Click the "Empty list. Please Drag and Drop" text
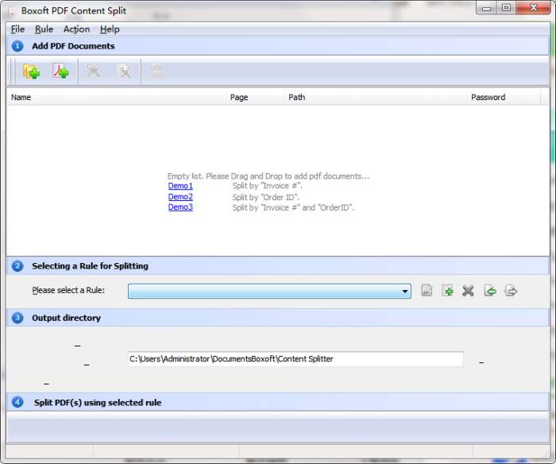This screenshot has width=556, height=464. click(x=268, y=176)
